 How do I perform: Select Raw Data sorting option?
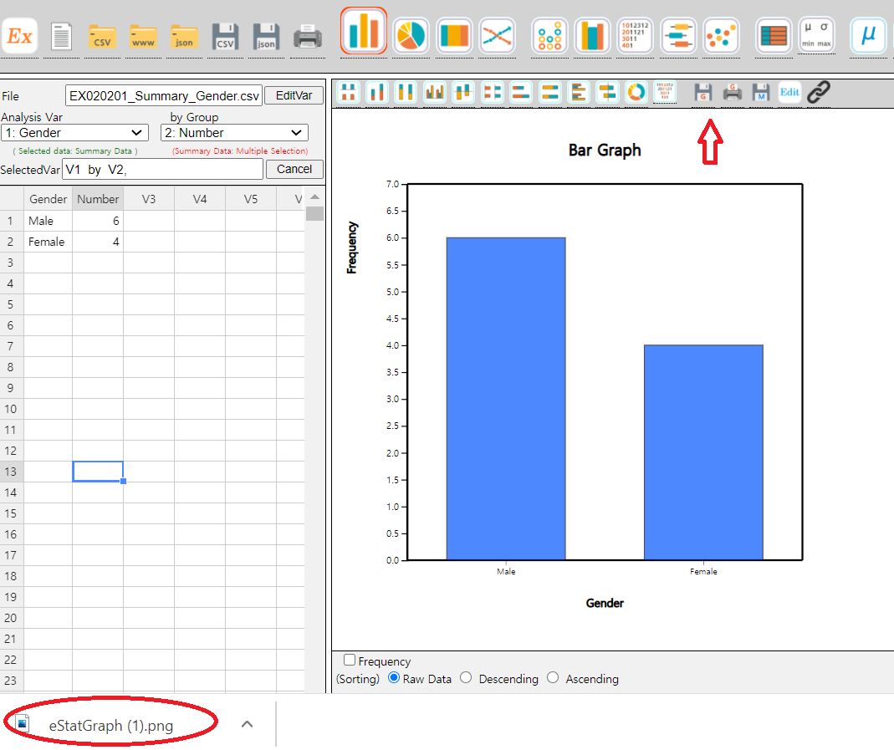click(x=393, y=677)
